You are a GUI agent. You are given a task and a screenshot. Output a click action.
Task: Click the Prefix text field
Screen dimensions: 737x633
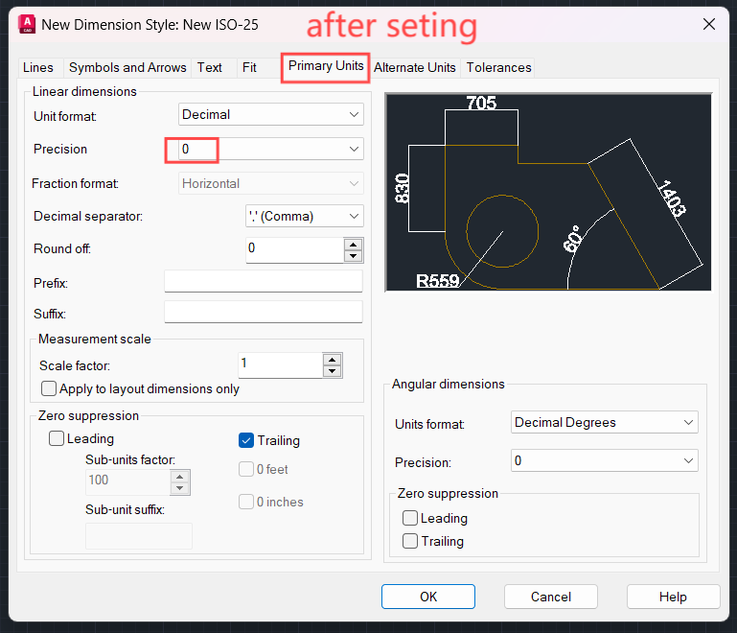pyautogui.click(x=264, y=281)
